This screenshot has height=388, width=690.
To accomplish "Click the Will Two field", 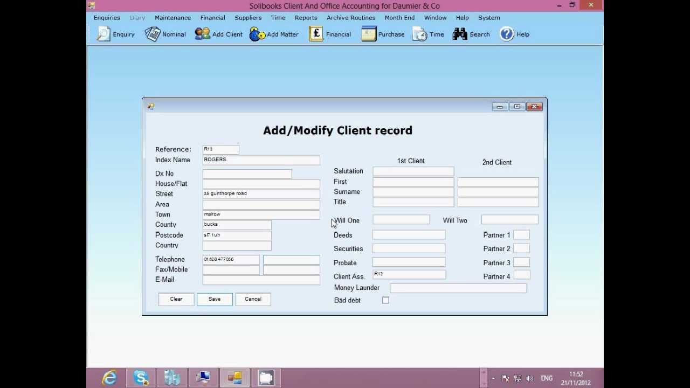I will click(510, 220).
